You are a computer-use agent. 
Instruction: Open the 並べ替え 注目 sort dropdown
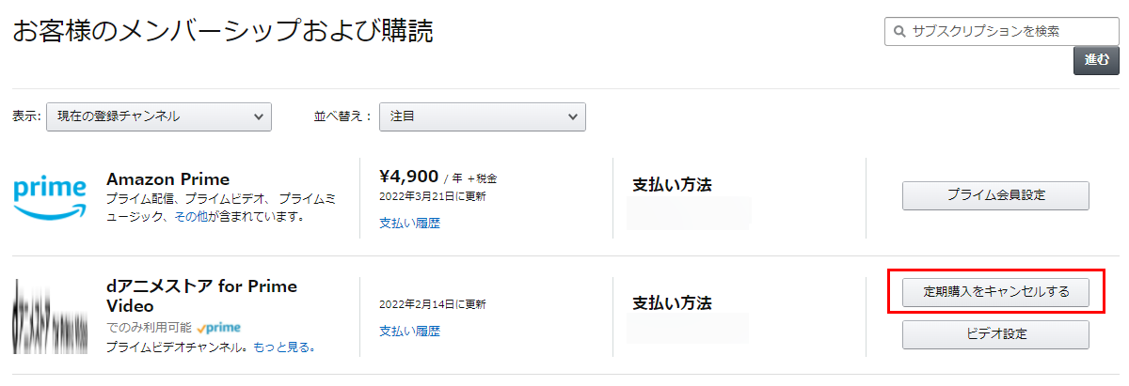[483, 116]
